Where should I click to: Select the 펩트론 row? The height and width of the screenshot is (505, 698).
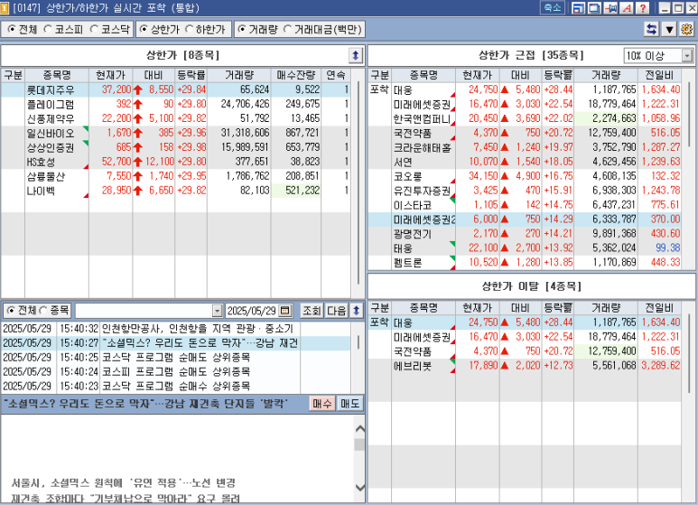pyautogui.click(x=525, y=262)
